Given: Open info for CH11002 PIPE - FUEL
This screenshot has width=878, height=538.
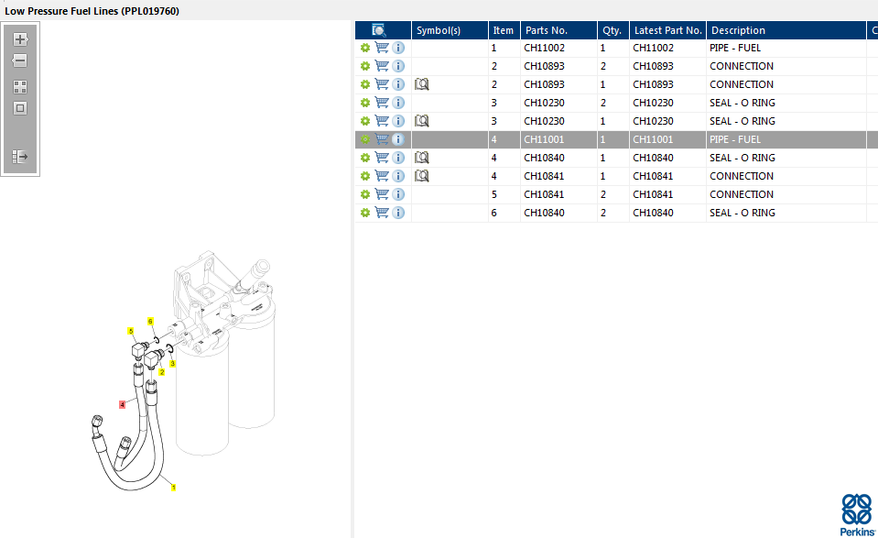Looking at the screenshot, I should pos(398,48).
